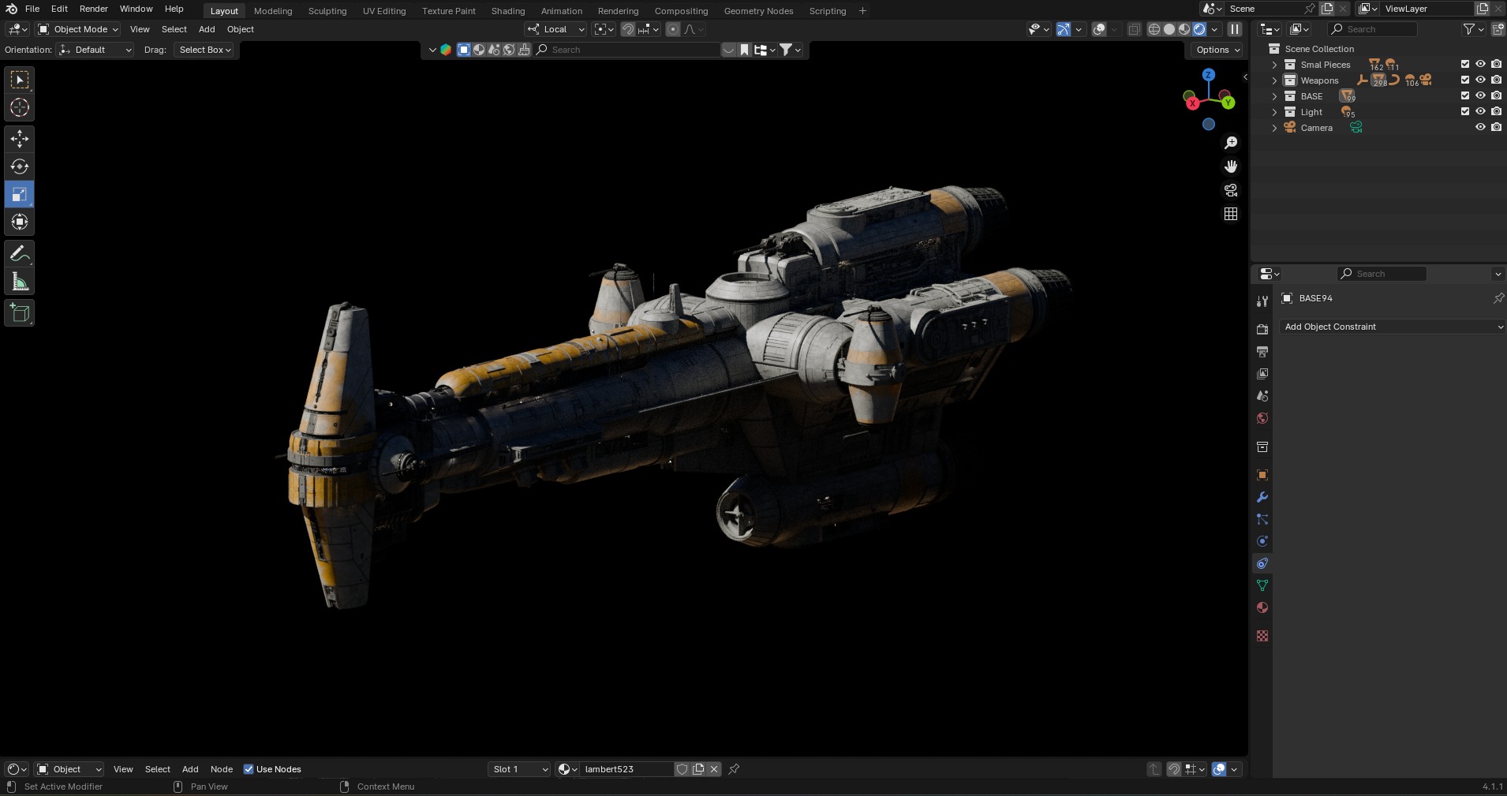Disable the Camera object in renders
Image resolution: width=1507 pixels, height=796 pixels.
(x=1497, y=127)
